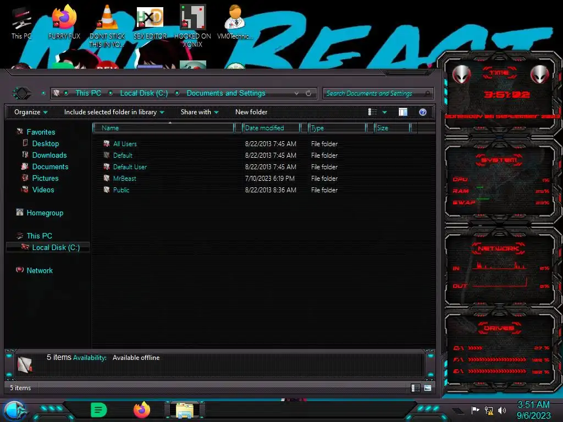Image resolution: width=563 pixels, height=422 pixels.
Task: Open Desktop in Favorites
Action: [x=45, y=143]
